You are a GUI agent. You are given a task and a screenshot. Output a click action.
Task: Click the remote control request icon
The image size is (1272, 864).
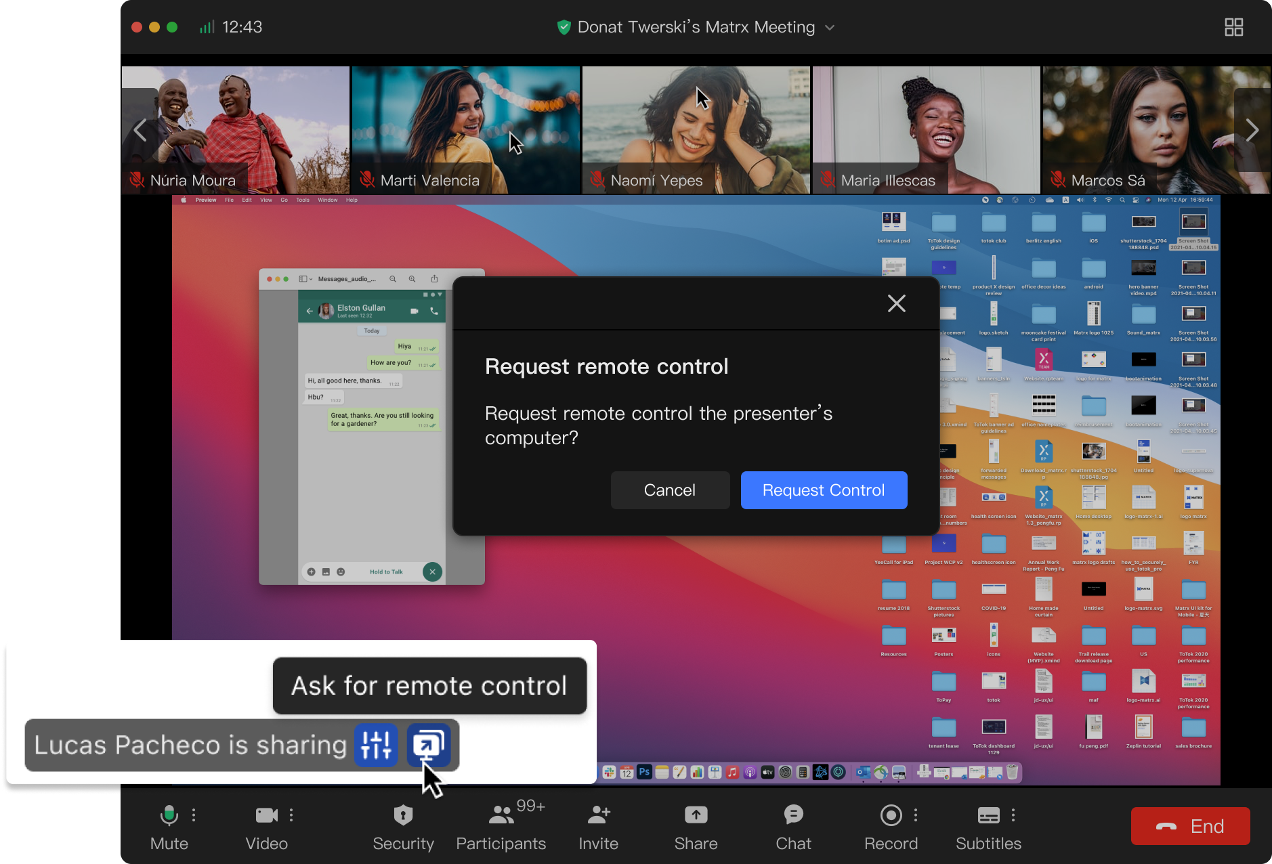[x=428, y=745]
